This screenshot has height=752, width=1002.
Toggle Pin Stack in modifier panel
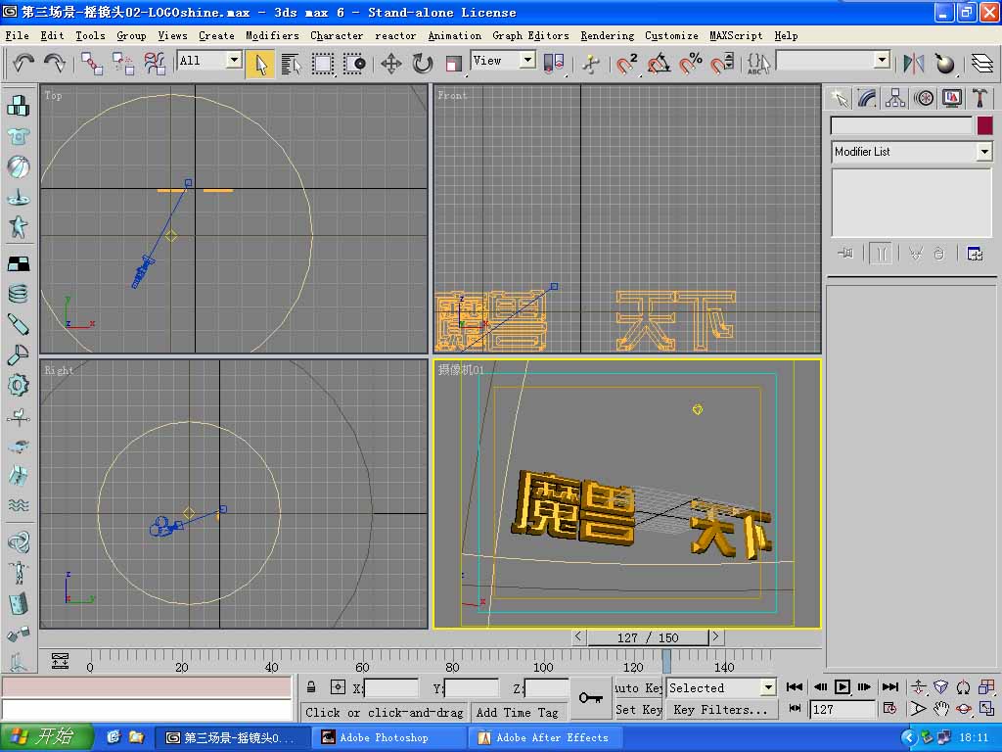(x=845, y=254)
